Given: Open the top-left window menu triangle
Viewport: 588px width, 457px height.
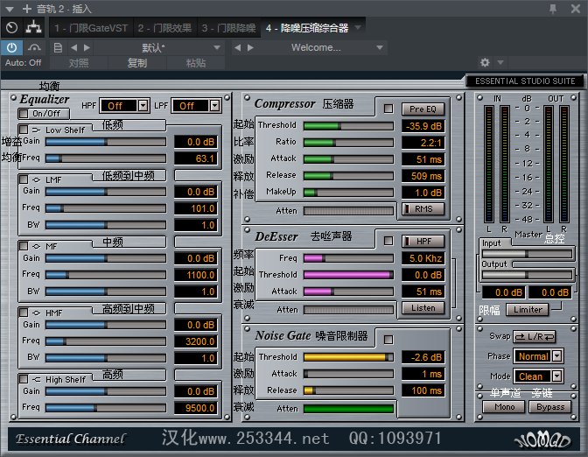Looking at the screenshot, I should pos(10,9).
